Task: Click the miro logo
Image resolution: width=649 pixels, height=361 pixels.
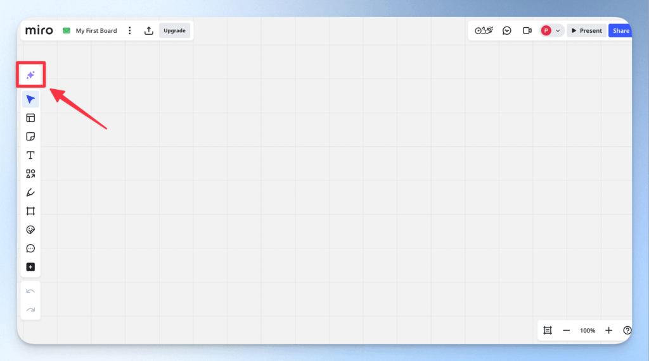Action: click(39, 30)
